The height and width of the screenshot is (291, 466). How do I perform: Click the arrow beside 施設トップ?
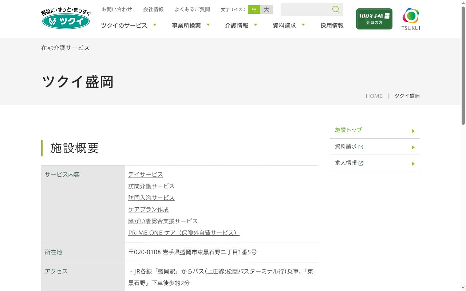413,131
